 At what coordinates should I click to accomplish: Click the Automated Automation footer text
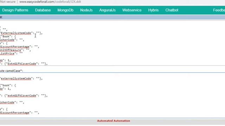(x=114, y=121)
